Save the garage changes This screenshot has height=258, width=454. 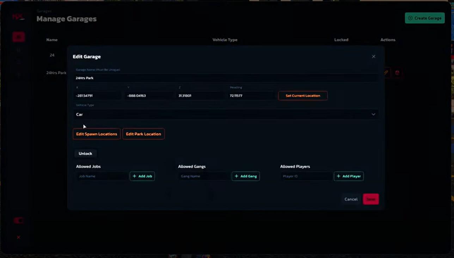point(371,199)
